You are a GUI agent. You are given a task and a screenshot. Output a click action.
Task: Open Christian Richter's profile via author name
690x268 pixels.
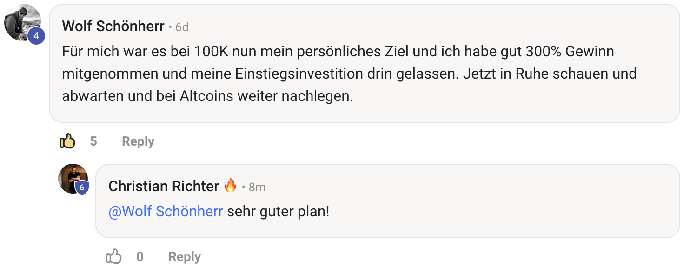coord(164,187)
